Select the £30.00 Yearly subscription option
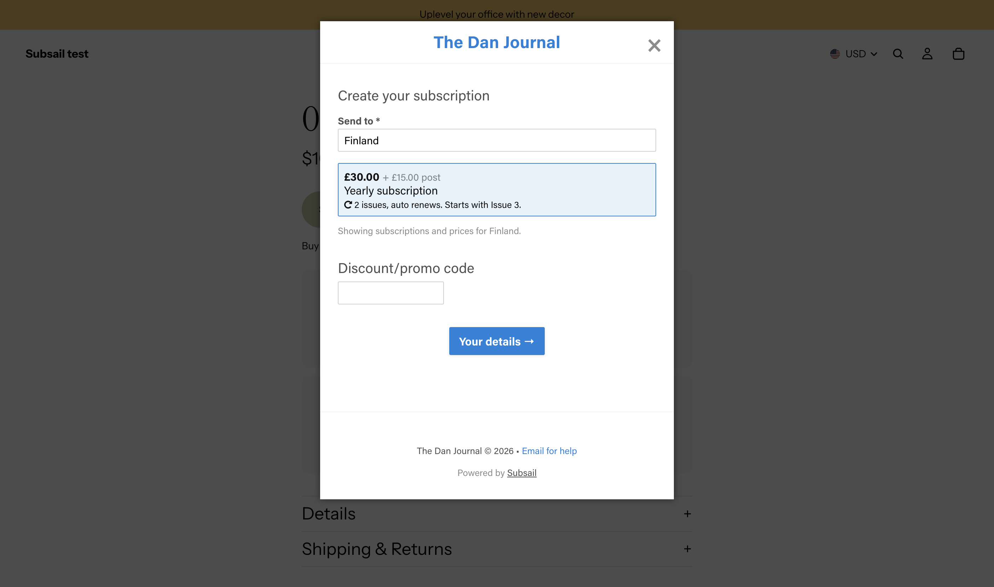 point(497,190)
